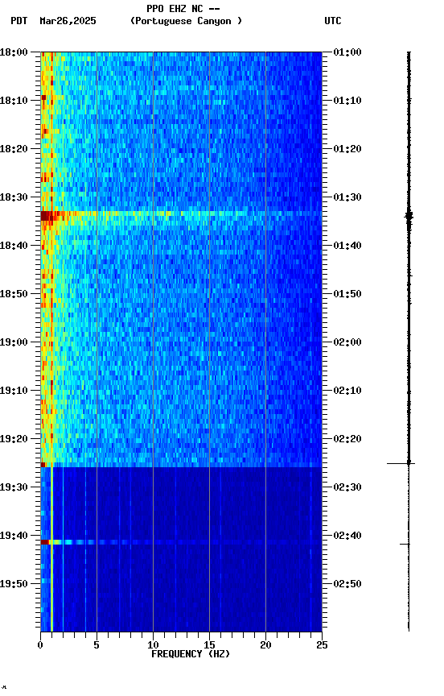Click the long horizontal seismogram tick near 02:25
The height and width of the screenshot is (696, 444).
click(x=401, y=463)
